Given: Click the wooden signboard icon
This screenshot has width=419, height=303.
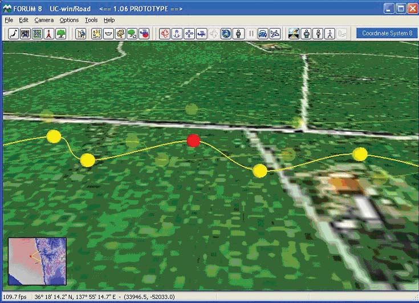Looking at the screenshot, I should click(120, 34).
